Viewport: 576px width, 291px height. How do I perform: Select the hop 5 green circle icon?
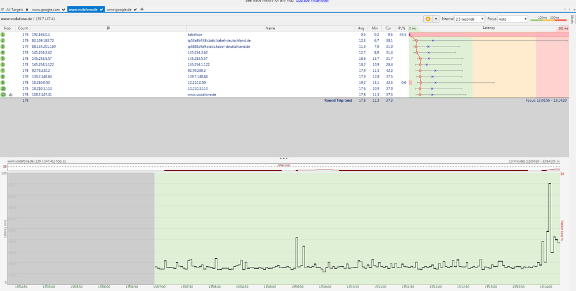pos(3,58)
